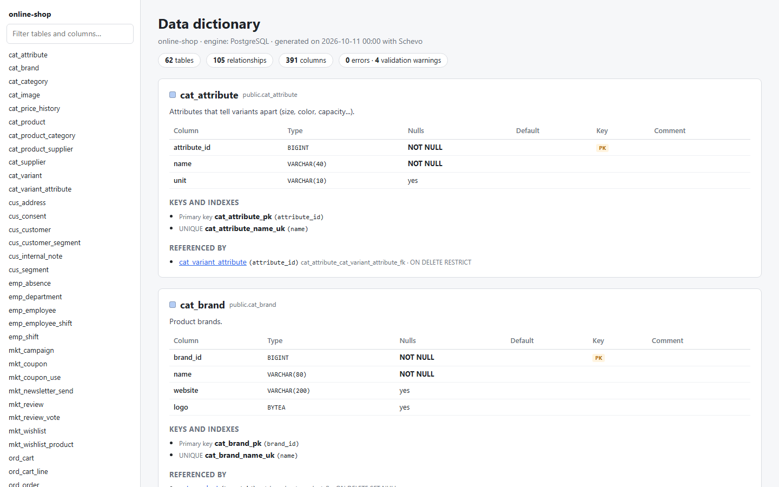Jump to cus_consent table
Viewport: 779px width, 487px height.
point(28,216)
